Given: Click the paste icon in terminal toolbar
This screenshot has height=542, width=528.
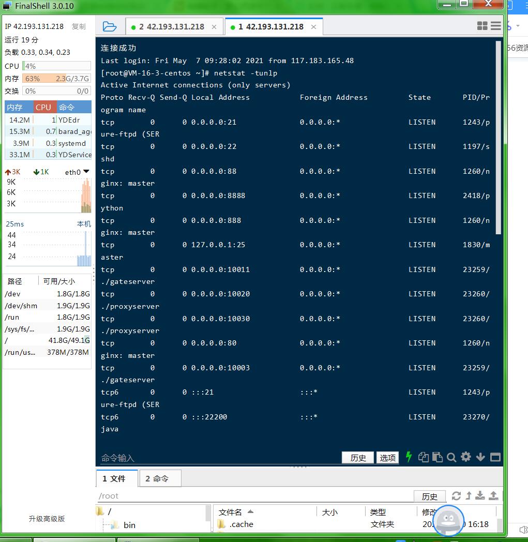Looking at the screenshot, I should [x=438, y=457].
